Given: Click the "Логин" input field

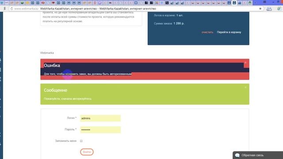Looking at the screenshot, I should [x=100, y=118].
